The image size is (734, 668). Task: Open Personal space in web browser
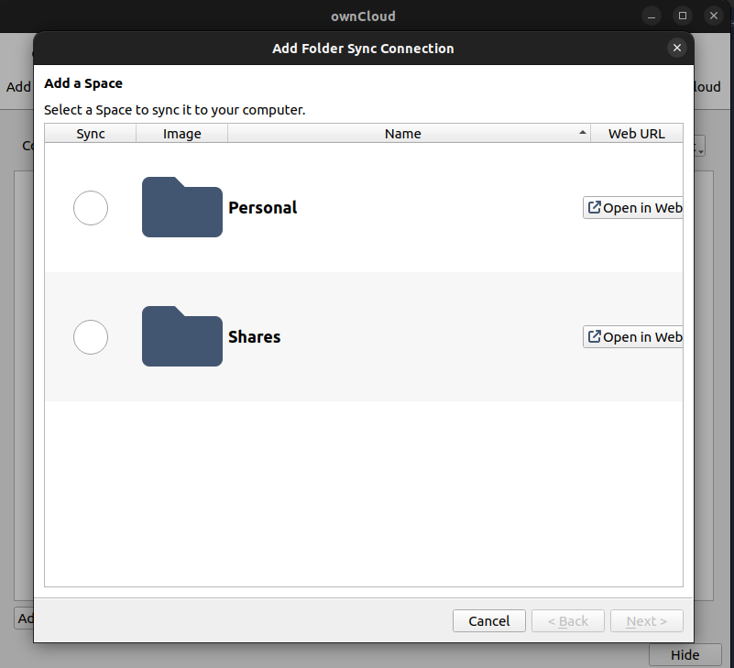point(635,207)
